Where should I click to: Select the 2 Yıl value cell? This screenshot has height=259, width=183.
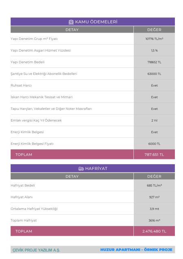tap(154, 120)
